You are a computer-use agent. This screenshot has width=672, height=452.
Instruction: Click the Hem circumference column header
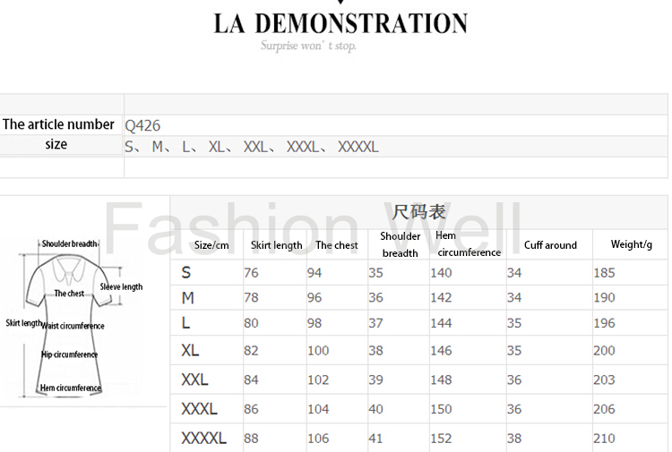tap(468, 244)
